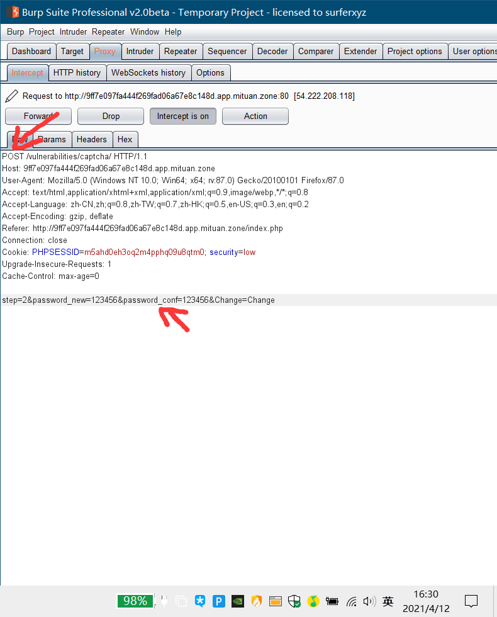
Task: Click the 16:30 taskbar clock
Action: (x=426, y=594)
